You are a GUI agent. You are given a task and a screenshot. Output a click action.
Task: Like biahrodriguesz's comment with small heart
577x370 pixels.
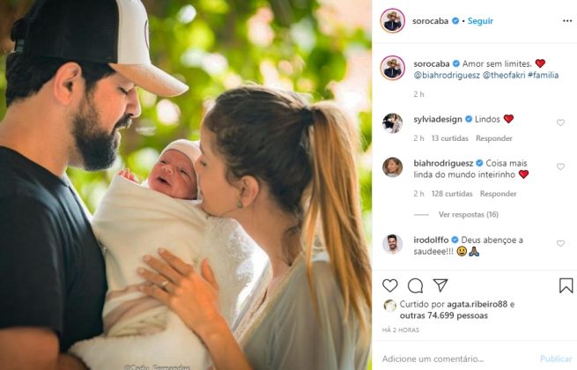coord(560,166)
